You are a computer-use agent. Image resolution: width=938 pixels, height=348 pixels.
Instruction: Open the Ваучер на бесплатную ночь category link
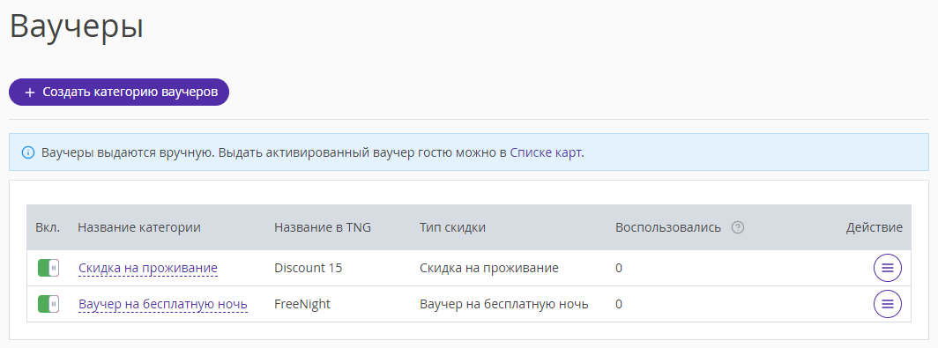coord(163,304)
